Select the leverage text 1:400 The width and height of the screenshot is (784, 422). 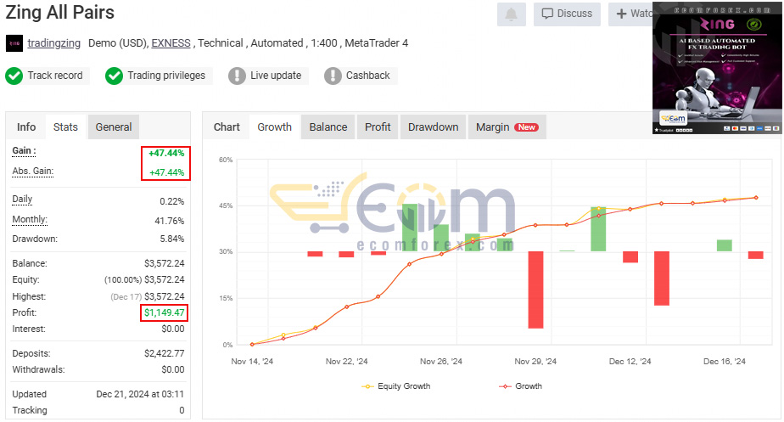coord(324,43)
